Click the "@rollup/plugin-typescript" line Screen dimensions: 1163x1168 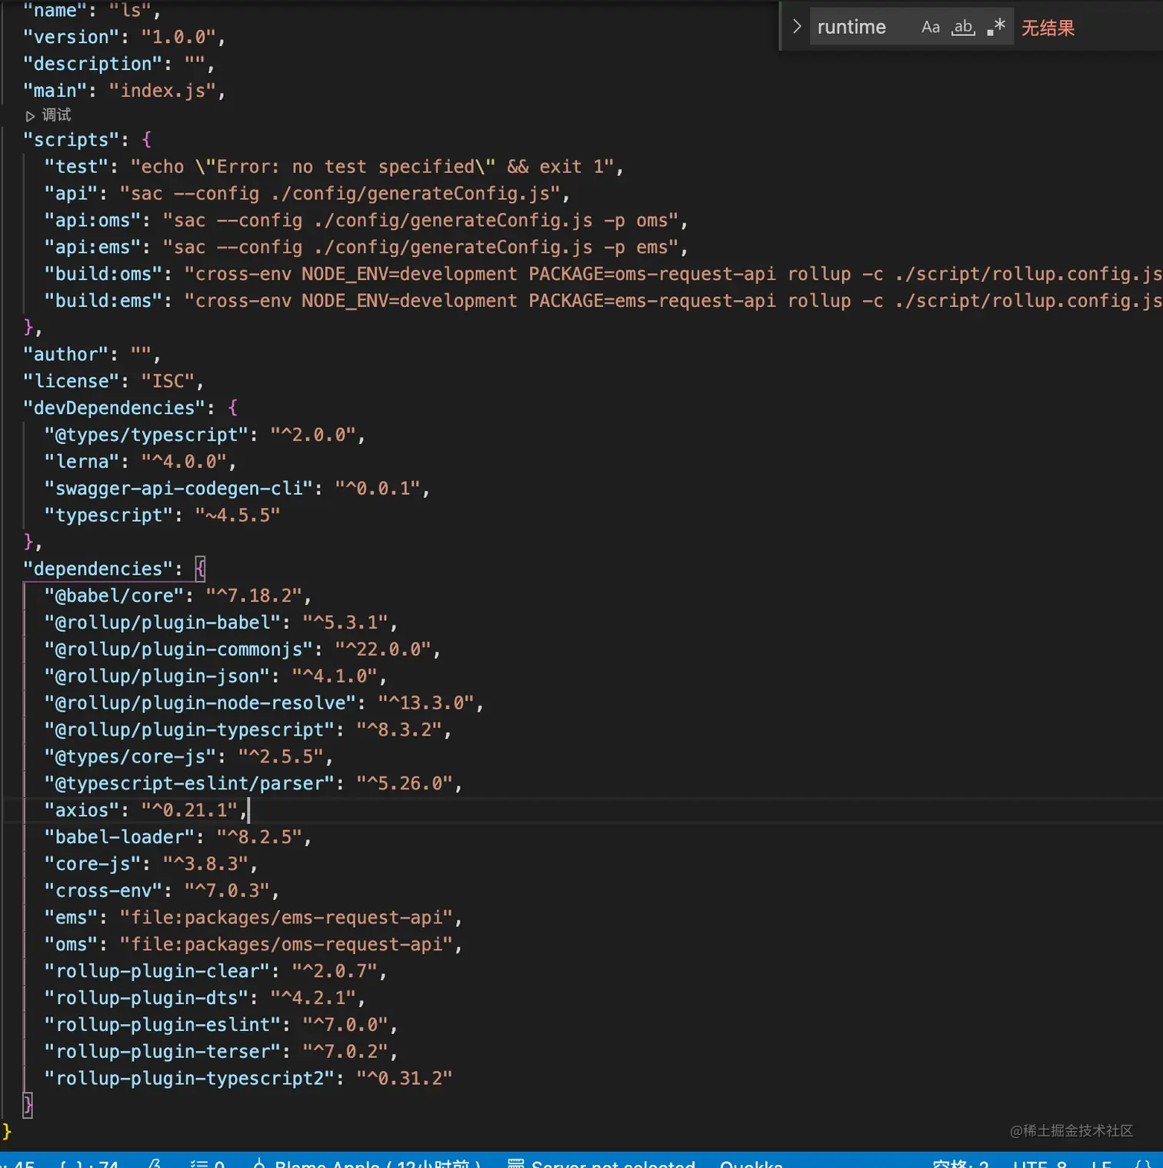pos(248,730)
